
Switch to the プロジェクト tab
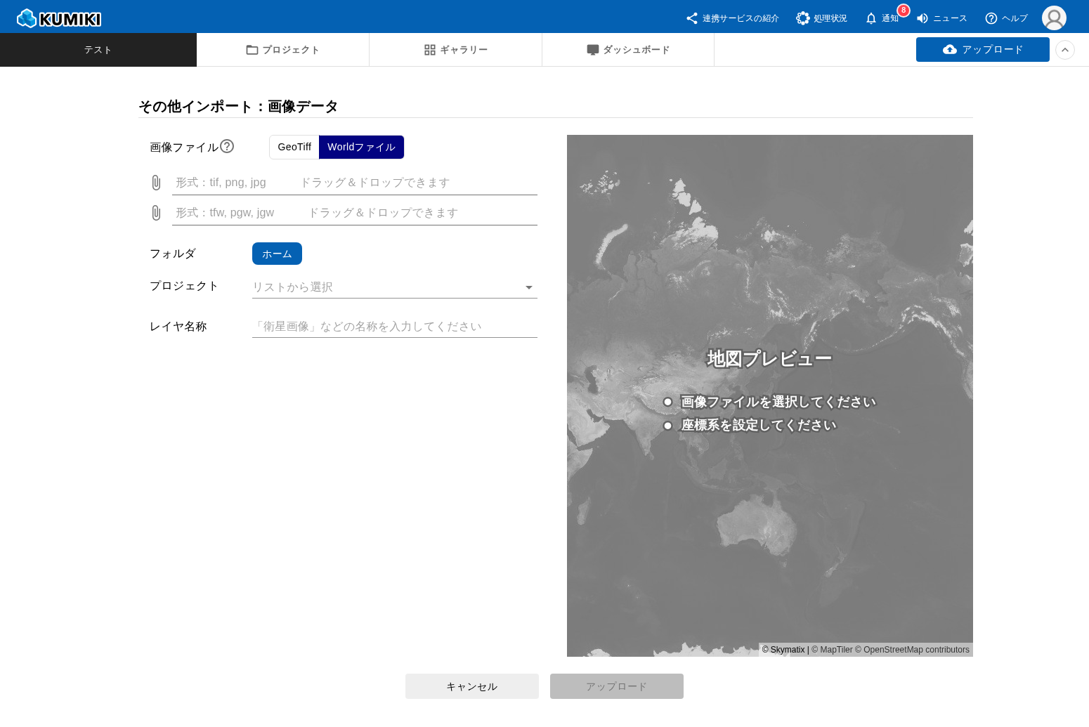(282, 50)
